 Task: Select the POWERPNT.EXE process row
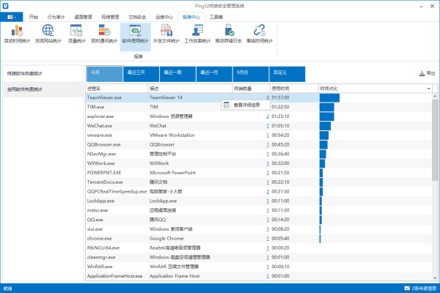(258, 173)
